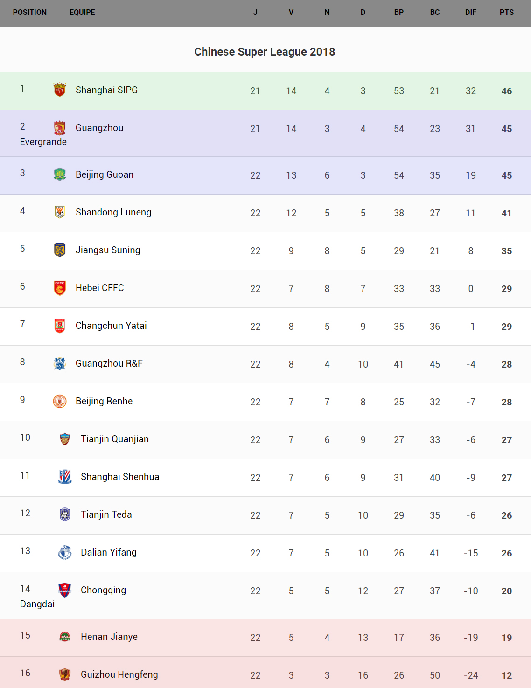
Task: Click the Chinese Super League 2018 title
Action: [x=265, y=52]
